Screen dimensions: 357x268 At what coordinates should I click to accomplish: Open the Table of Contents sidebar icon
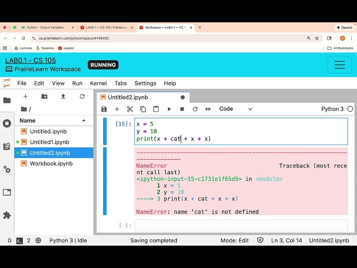pos(7,146)
